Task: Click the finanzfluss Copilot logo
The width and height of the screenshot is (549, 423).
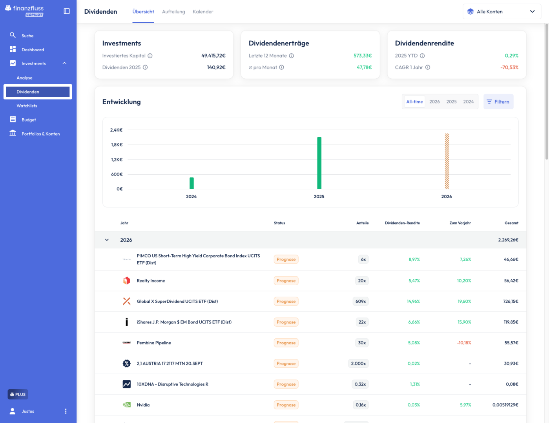Action: point(24,11)
